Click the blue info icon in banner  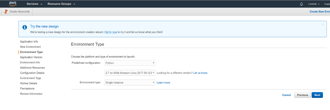click(x=25, y=27)
